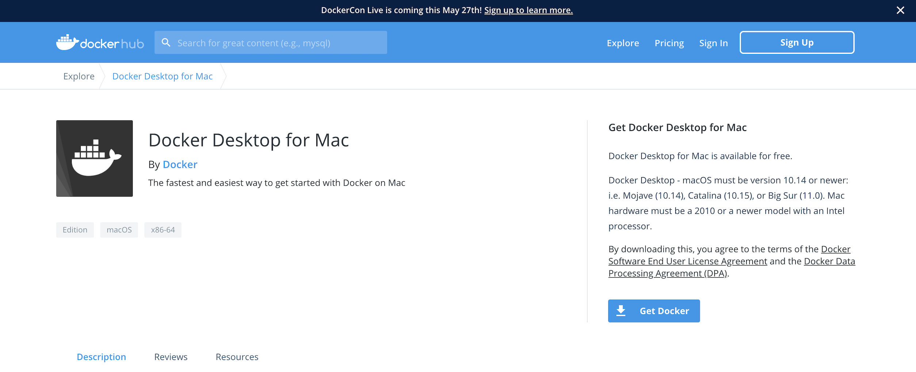This screenshot has height=372, width=916.
Task: Open the Docker publisher link after 'By'
Action: pos(180,164)
